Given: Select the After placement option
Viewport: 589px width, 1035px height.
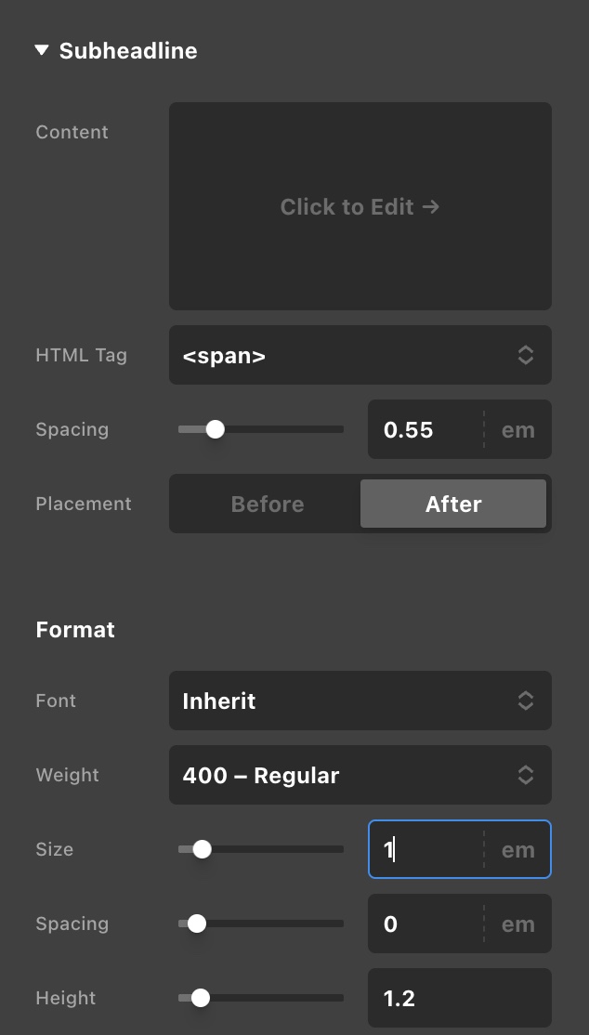Looking at the screenshot, I should (453, 504).
